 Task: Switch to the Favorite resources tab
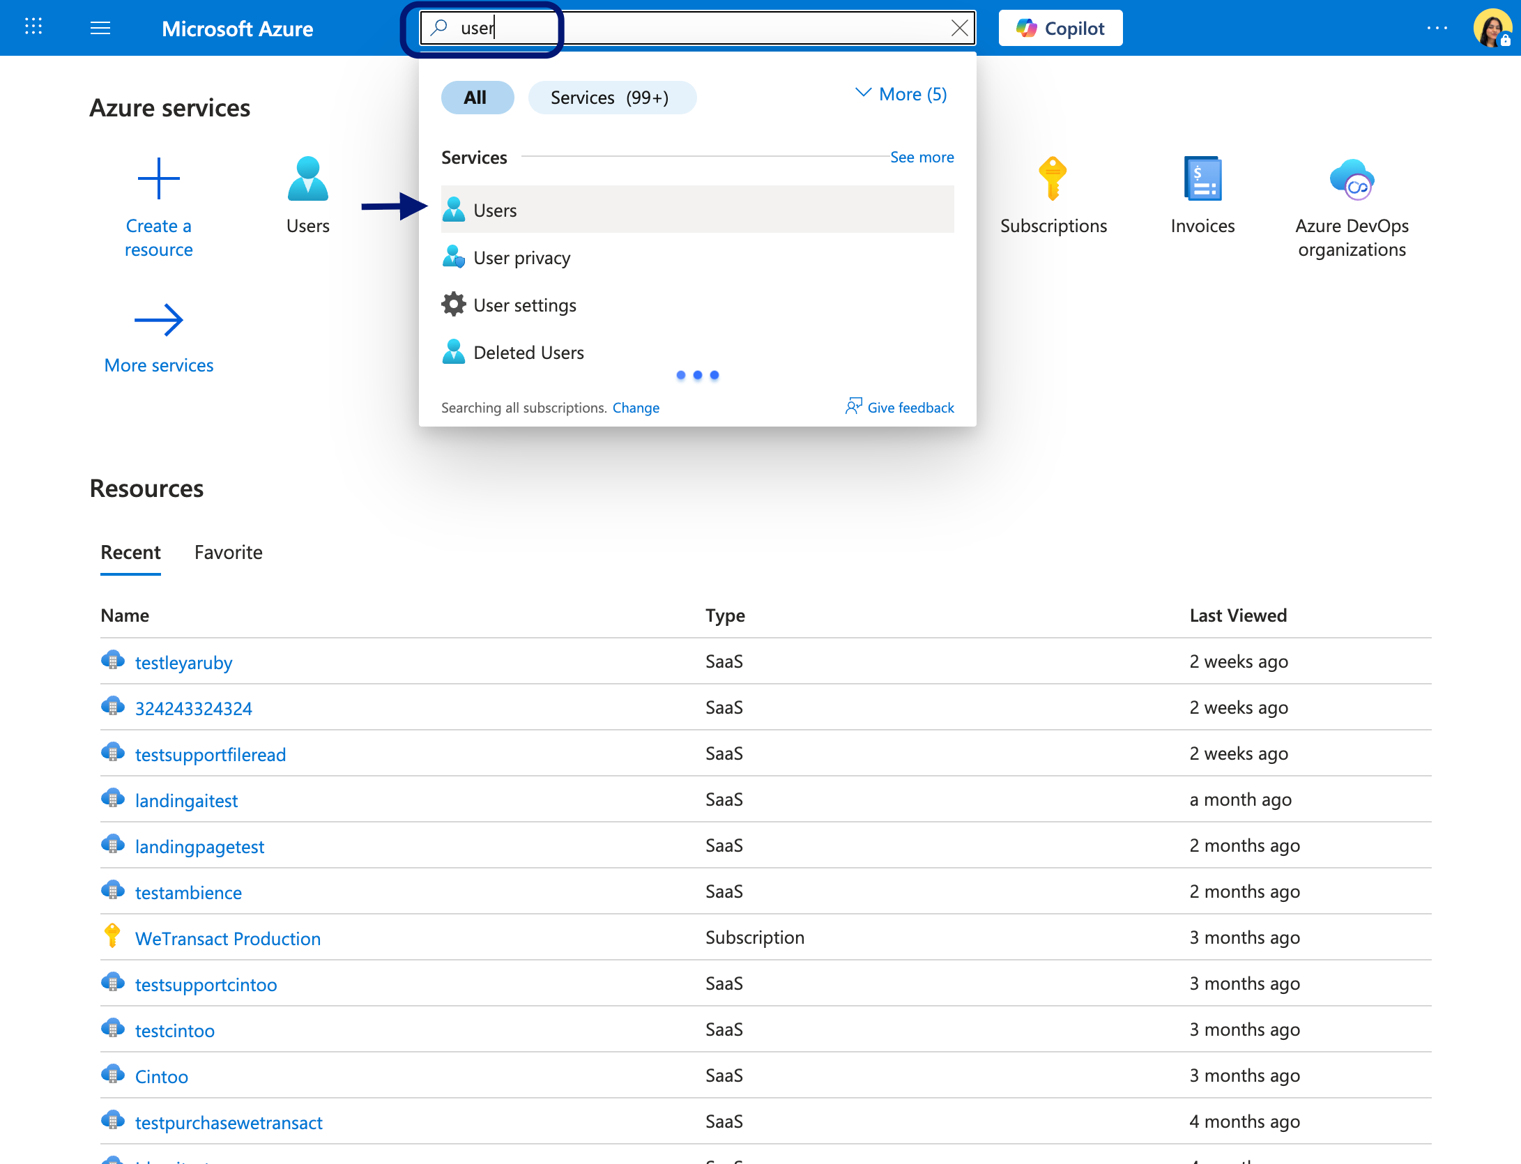click(x=229, y=553)
